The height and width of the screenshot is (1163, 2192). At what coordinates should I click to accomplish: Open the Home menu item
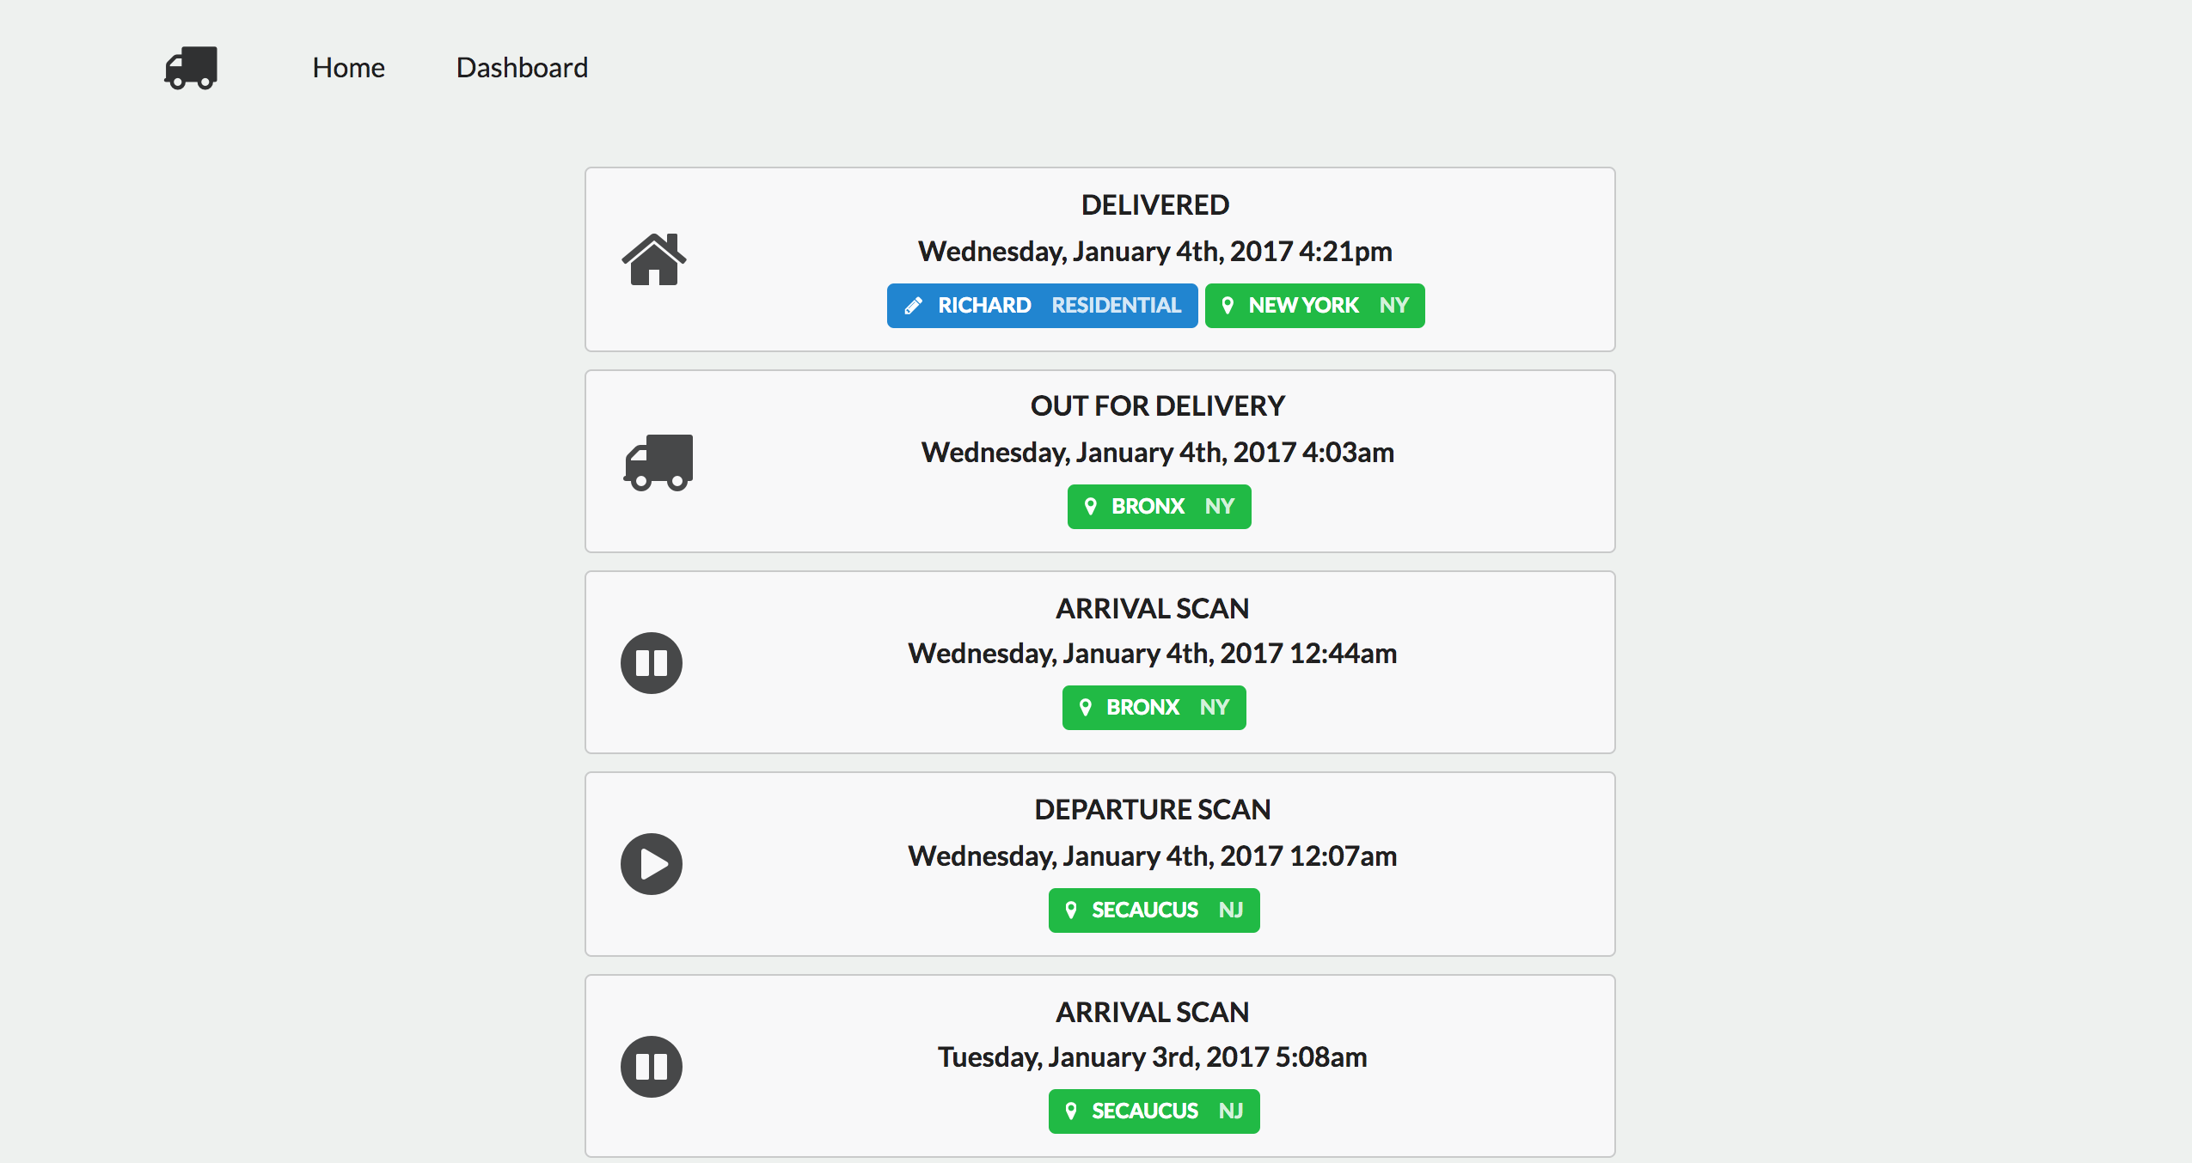point(348,68)
